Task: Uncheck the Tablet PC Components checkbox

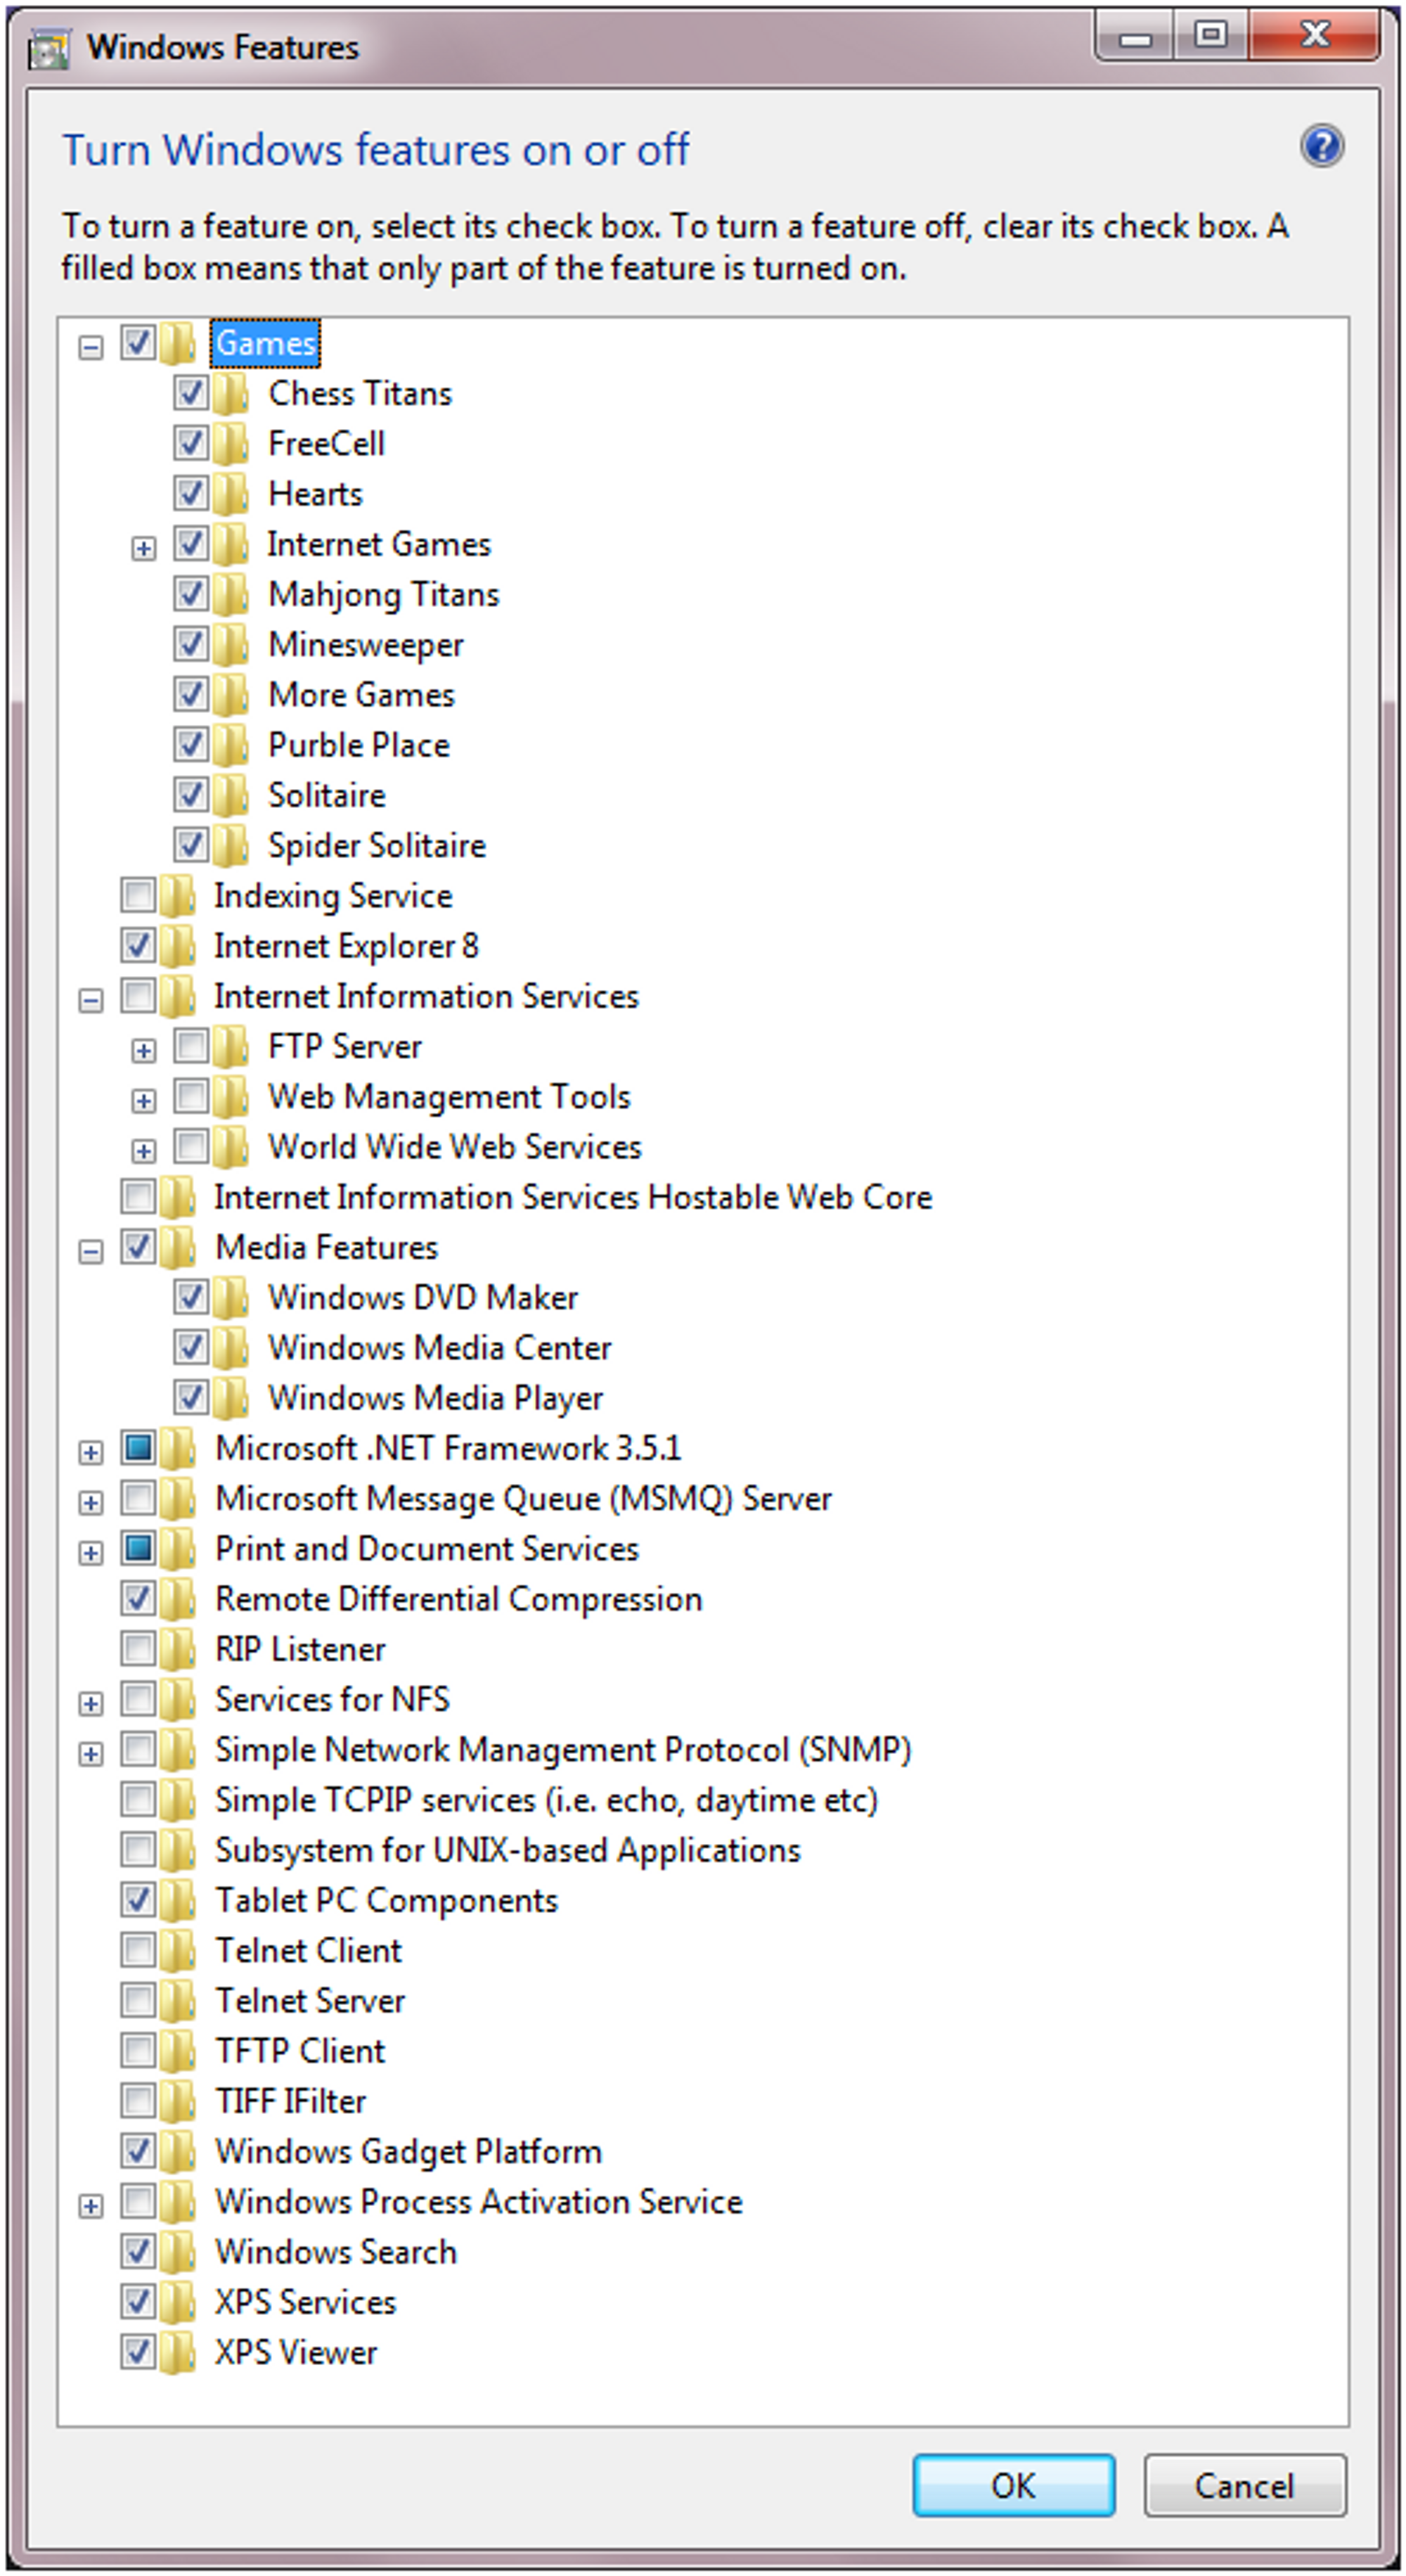Action: (x=138, y=1900)
